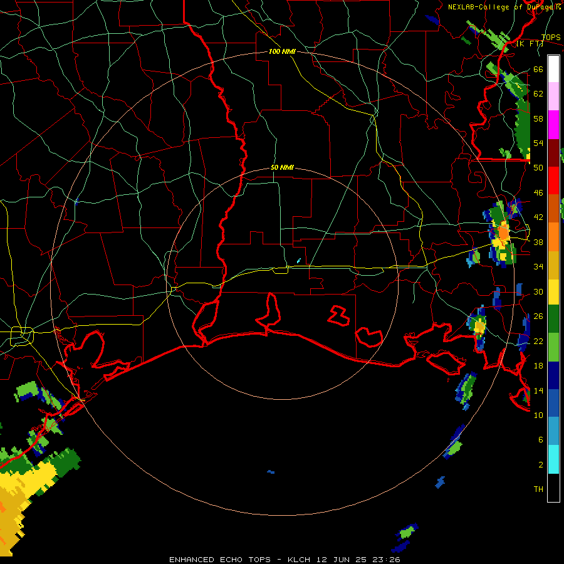Select the navy 22 kft legend swatch
564x564 pixels.
coord(553,375)
